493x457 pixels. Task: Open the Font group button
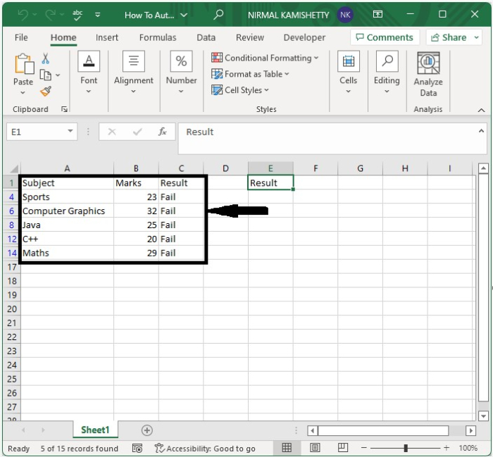89,73
